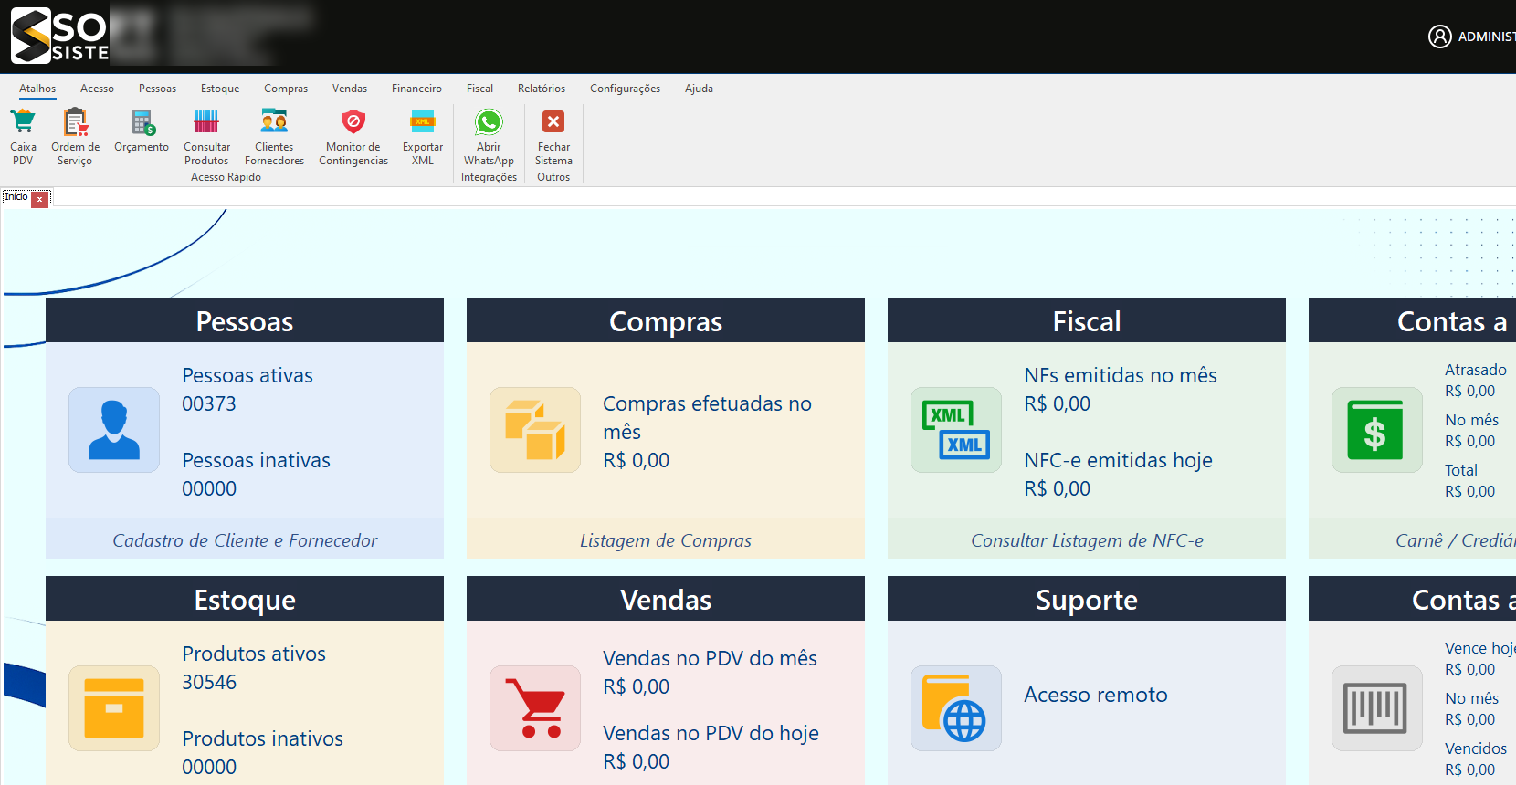The image size is (1516, 785).
Task: Open the Caixa PDV shortcut
Action: pyautogui.click(x=23, y=137)
